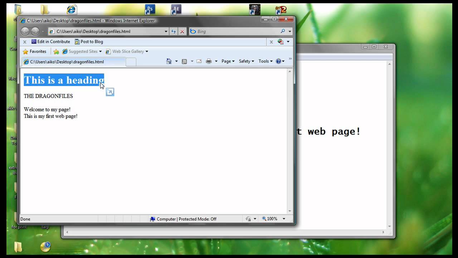Image resolution: width=458 pixels, height=258 pixels.
Task: Click the Internet Explorer scrollbar up arrow
Action: pos(290,71)
